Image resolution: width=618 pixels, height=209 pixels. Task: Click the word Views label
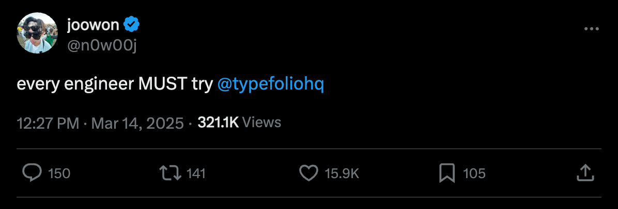tap(261, 123)
